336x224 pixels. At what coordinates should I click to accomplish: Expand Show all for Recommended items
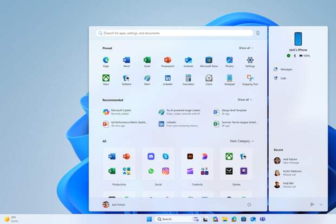pos(244,100)
